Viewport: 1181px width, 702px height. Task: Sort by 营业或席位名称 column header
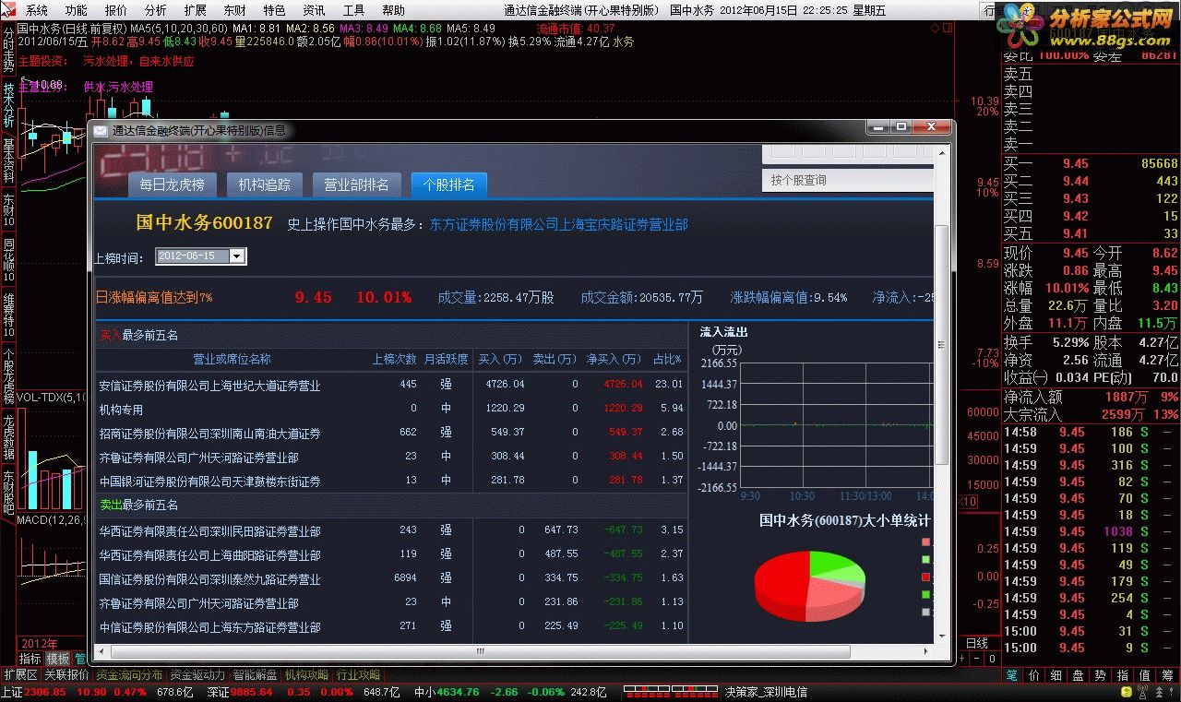232,360
